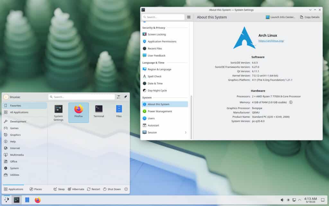Image resolution: width=329 pixels, height=206 pixels.
Task: Open Graphics category in launcher
Action: coord(24,135)
